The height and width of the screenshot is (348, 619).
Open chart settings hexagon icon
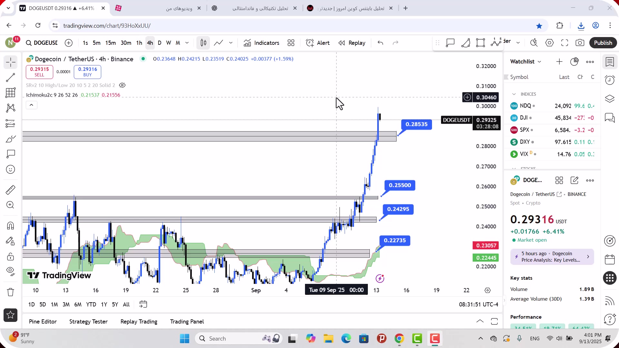[x=550, y=43]
